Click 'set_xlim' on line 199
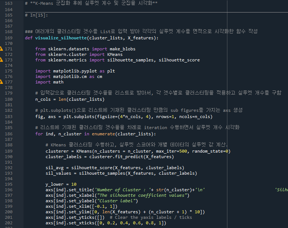288x228 pixels. [79, 206]
